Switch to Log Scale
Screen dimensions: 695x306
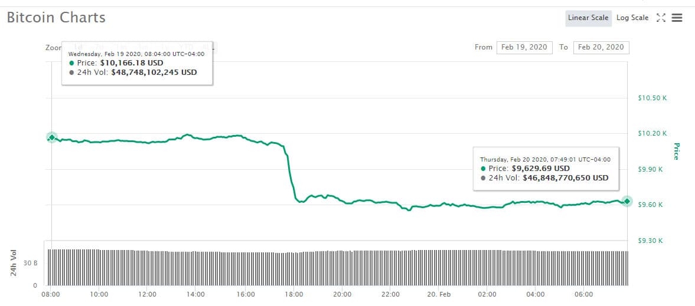point(632,18)
